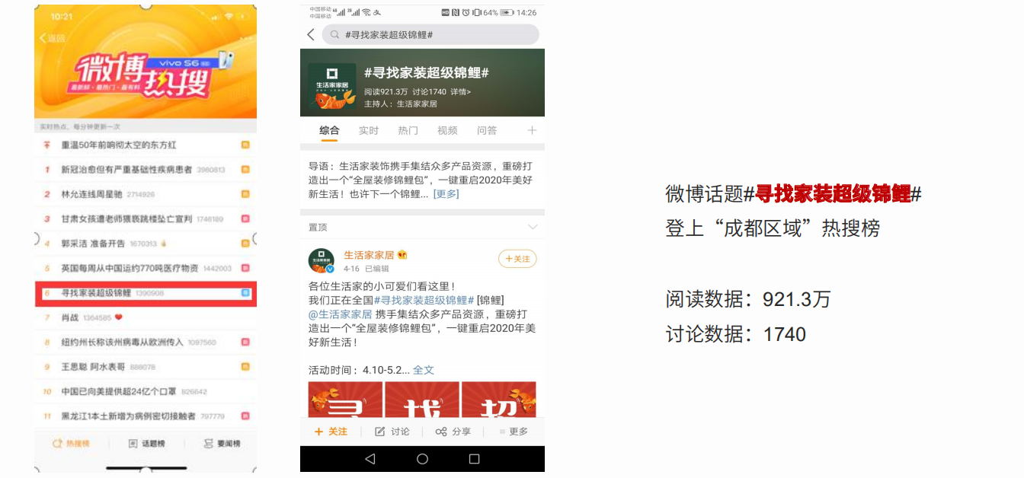This screenshot has width=1024, height=478.
Task: Tap the plus icon after the 问答 tab
Action: (x=532, y=130)
